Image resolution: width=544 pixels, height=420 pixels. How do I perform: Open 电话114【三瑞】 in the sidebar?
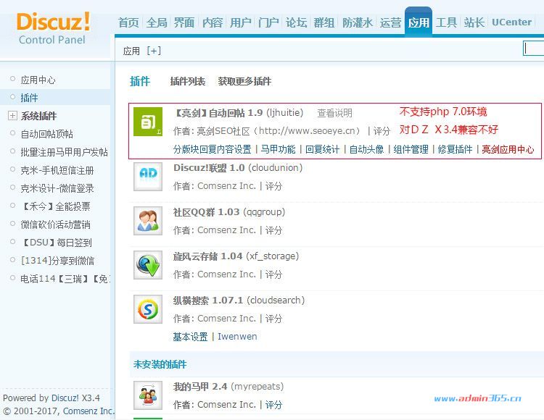tap(65, 278)
